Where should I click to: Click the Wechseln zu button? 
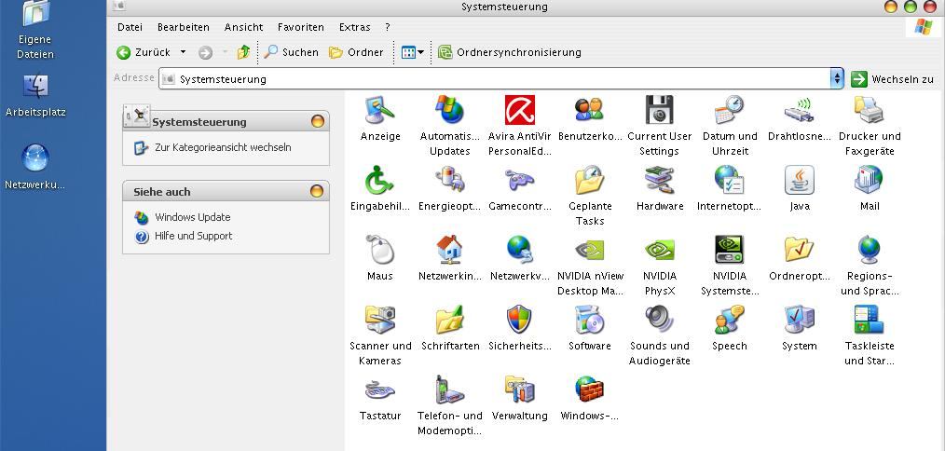[x=893, y=79]
